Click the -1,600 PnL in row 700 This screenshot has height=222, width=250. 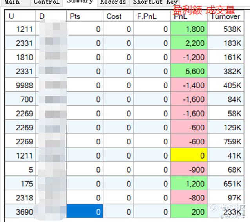tap(189, 99)
